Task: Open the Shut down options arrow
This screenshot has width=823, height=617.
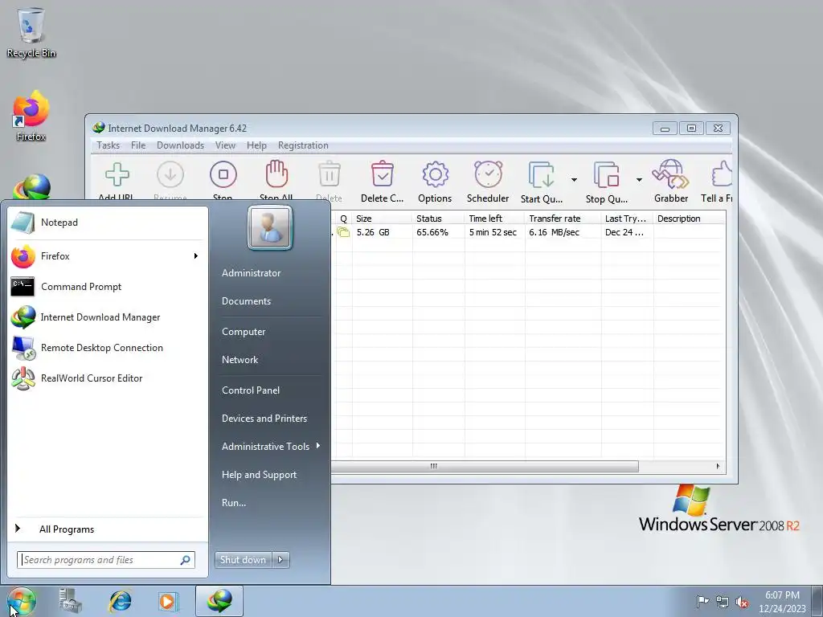Action: pyautogui.click(x=280, y=560)
